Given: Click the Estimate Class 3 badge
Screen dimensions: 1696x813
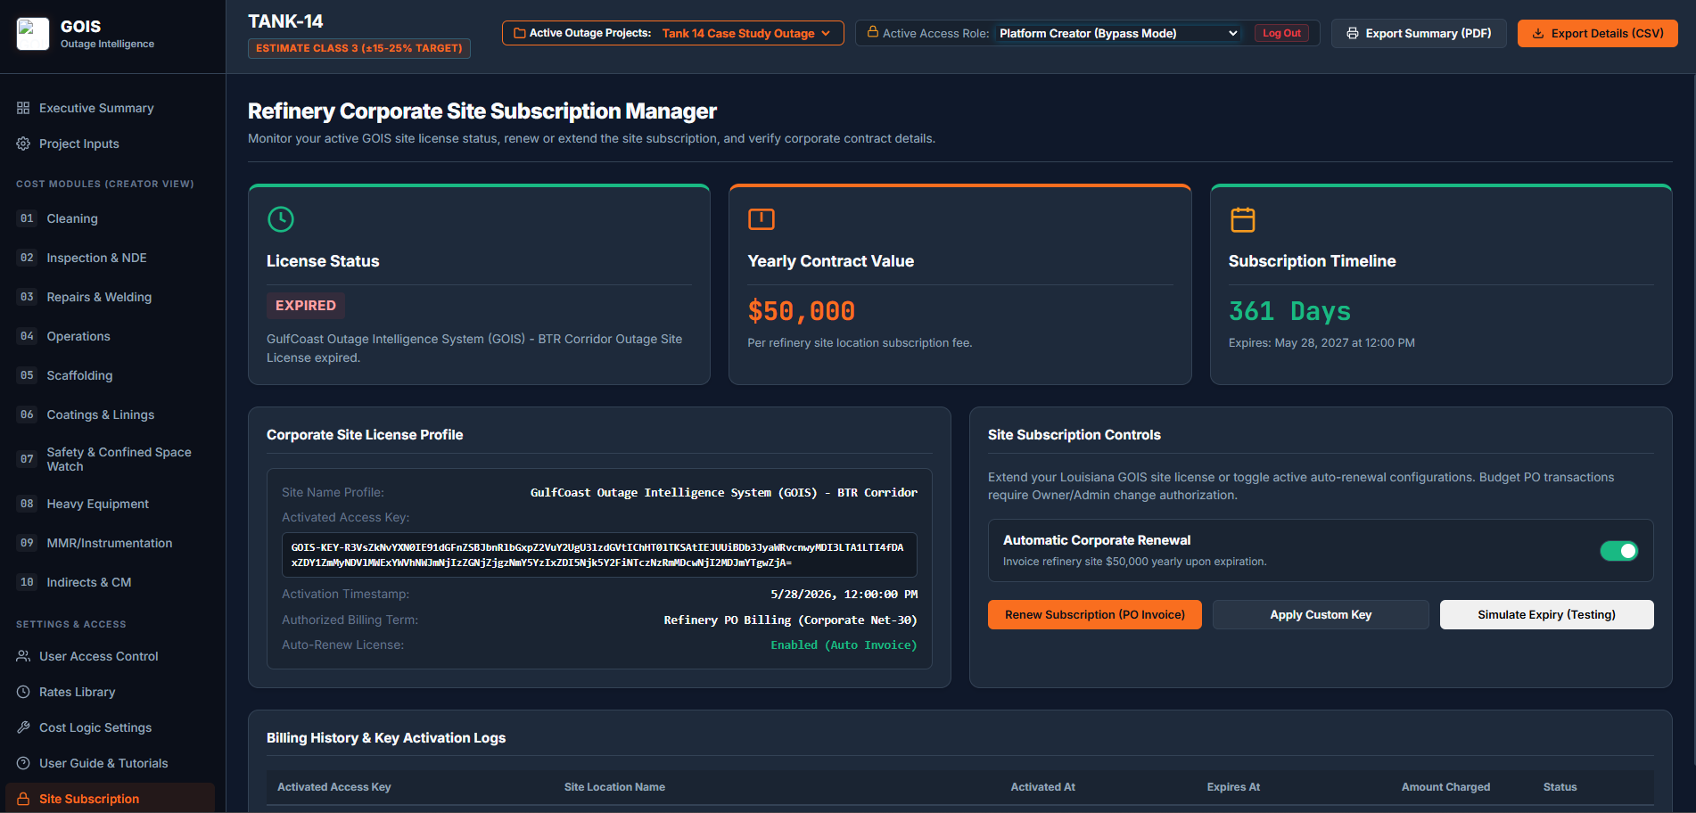Looking at the screenshot, I should pos(359,48).
